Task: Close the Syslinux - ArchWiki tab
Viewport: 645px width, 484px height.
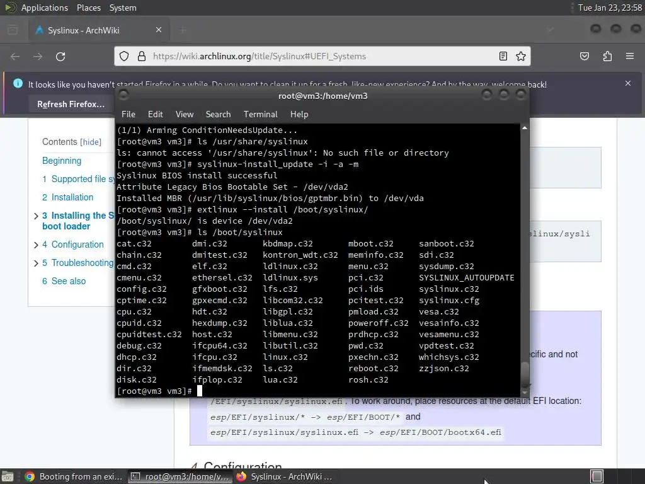Action: (x=159, y=30)
